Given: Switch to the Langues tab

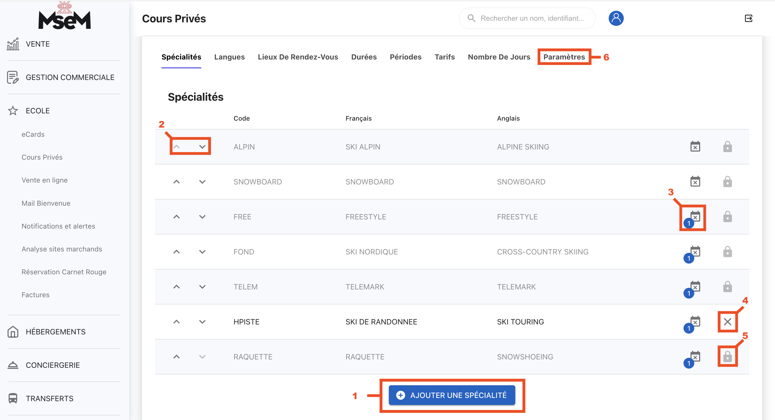Looking at the screenshot, I should click(229, 57).
